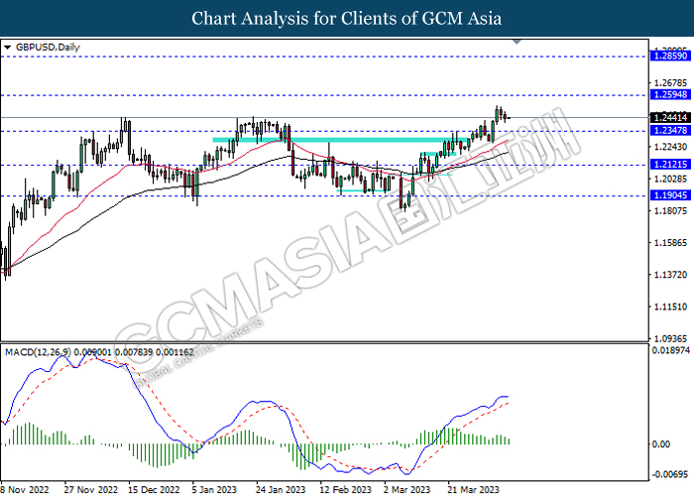This screenshot has width=694, height=496.
Task: Click the MACD scale value 0.018974
Action: point(671,350)
